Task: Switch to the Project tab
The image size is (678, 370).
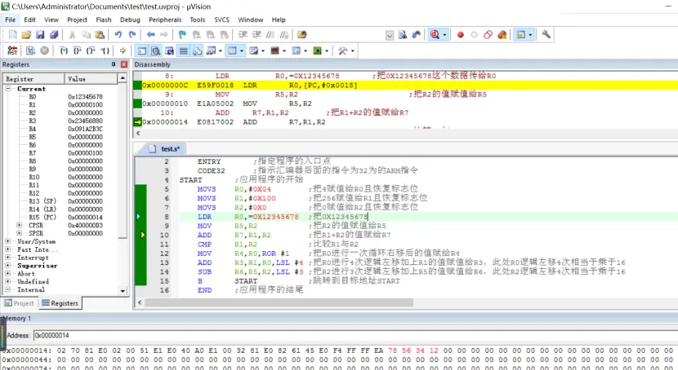Action: click(x=19, y=303)
